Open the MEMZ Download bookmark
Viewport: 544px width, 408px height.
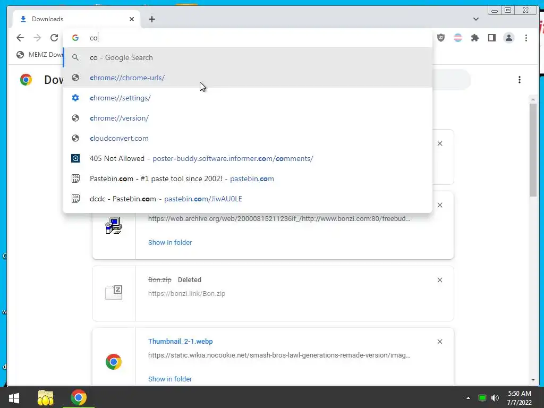pos(41,55)
